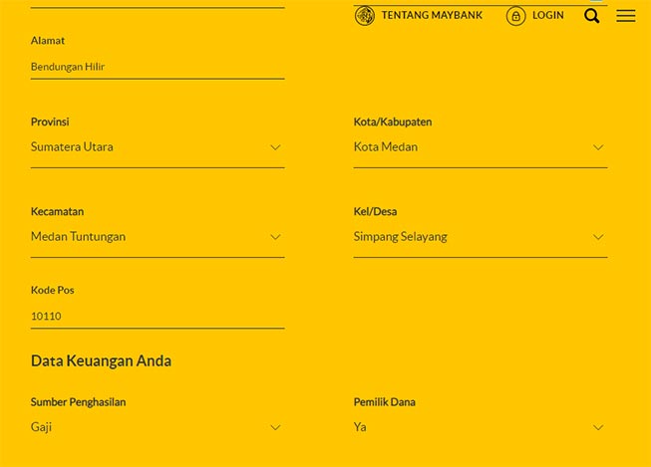Expand the Sumber Penghasilan arrow next to Gaji
This screenshot has height=467, width=651.
click(275, 427)
